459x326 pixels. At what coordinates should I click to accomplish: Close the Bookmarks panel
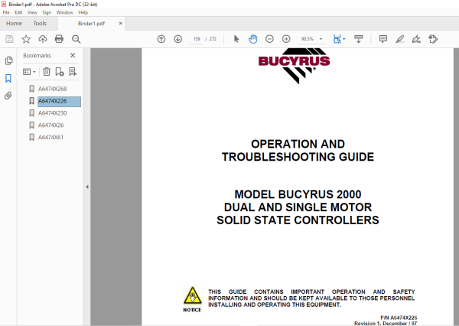pos(73,55)
